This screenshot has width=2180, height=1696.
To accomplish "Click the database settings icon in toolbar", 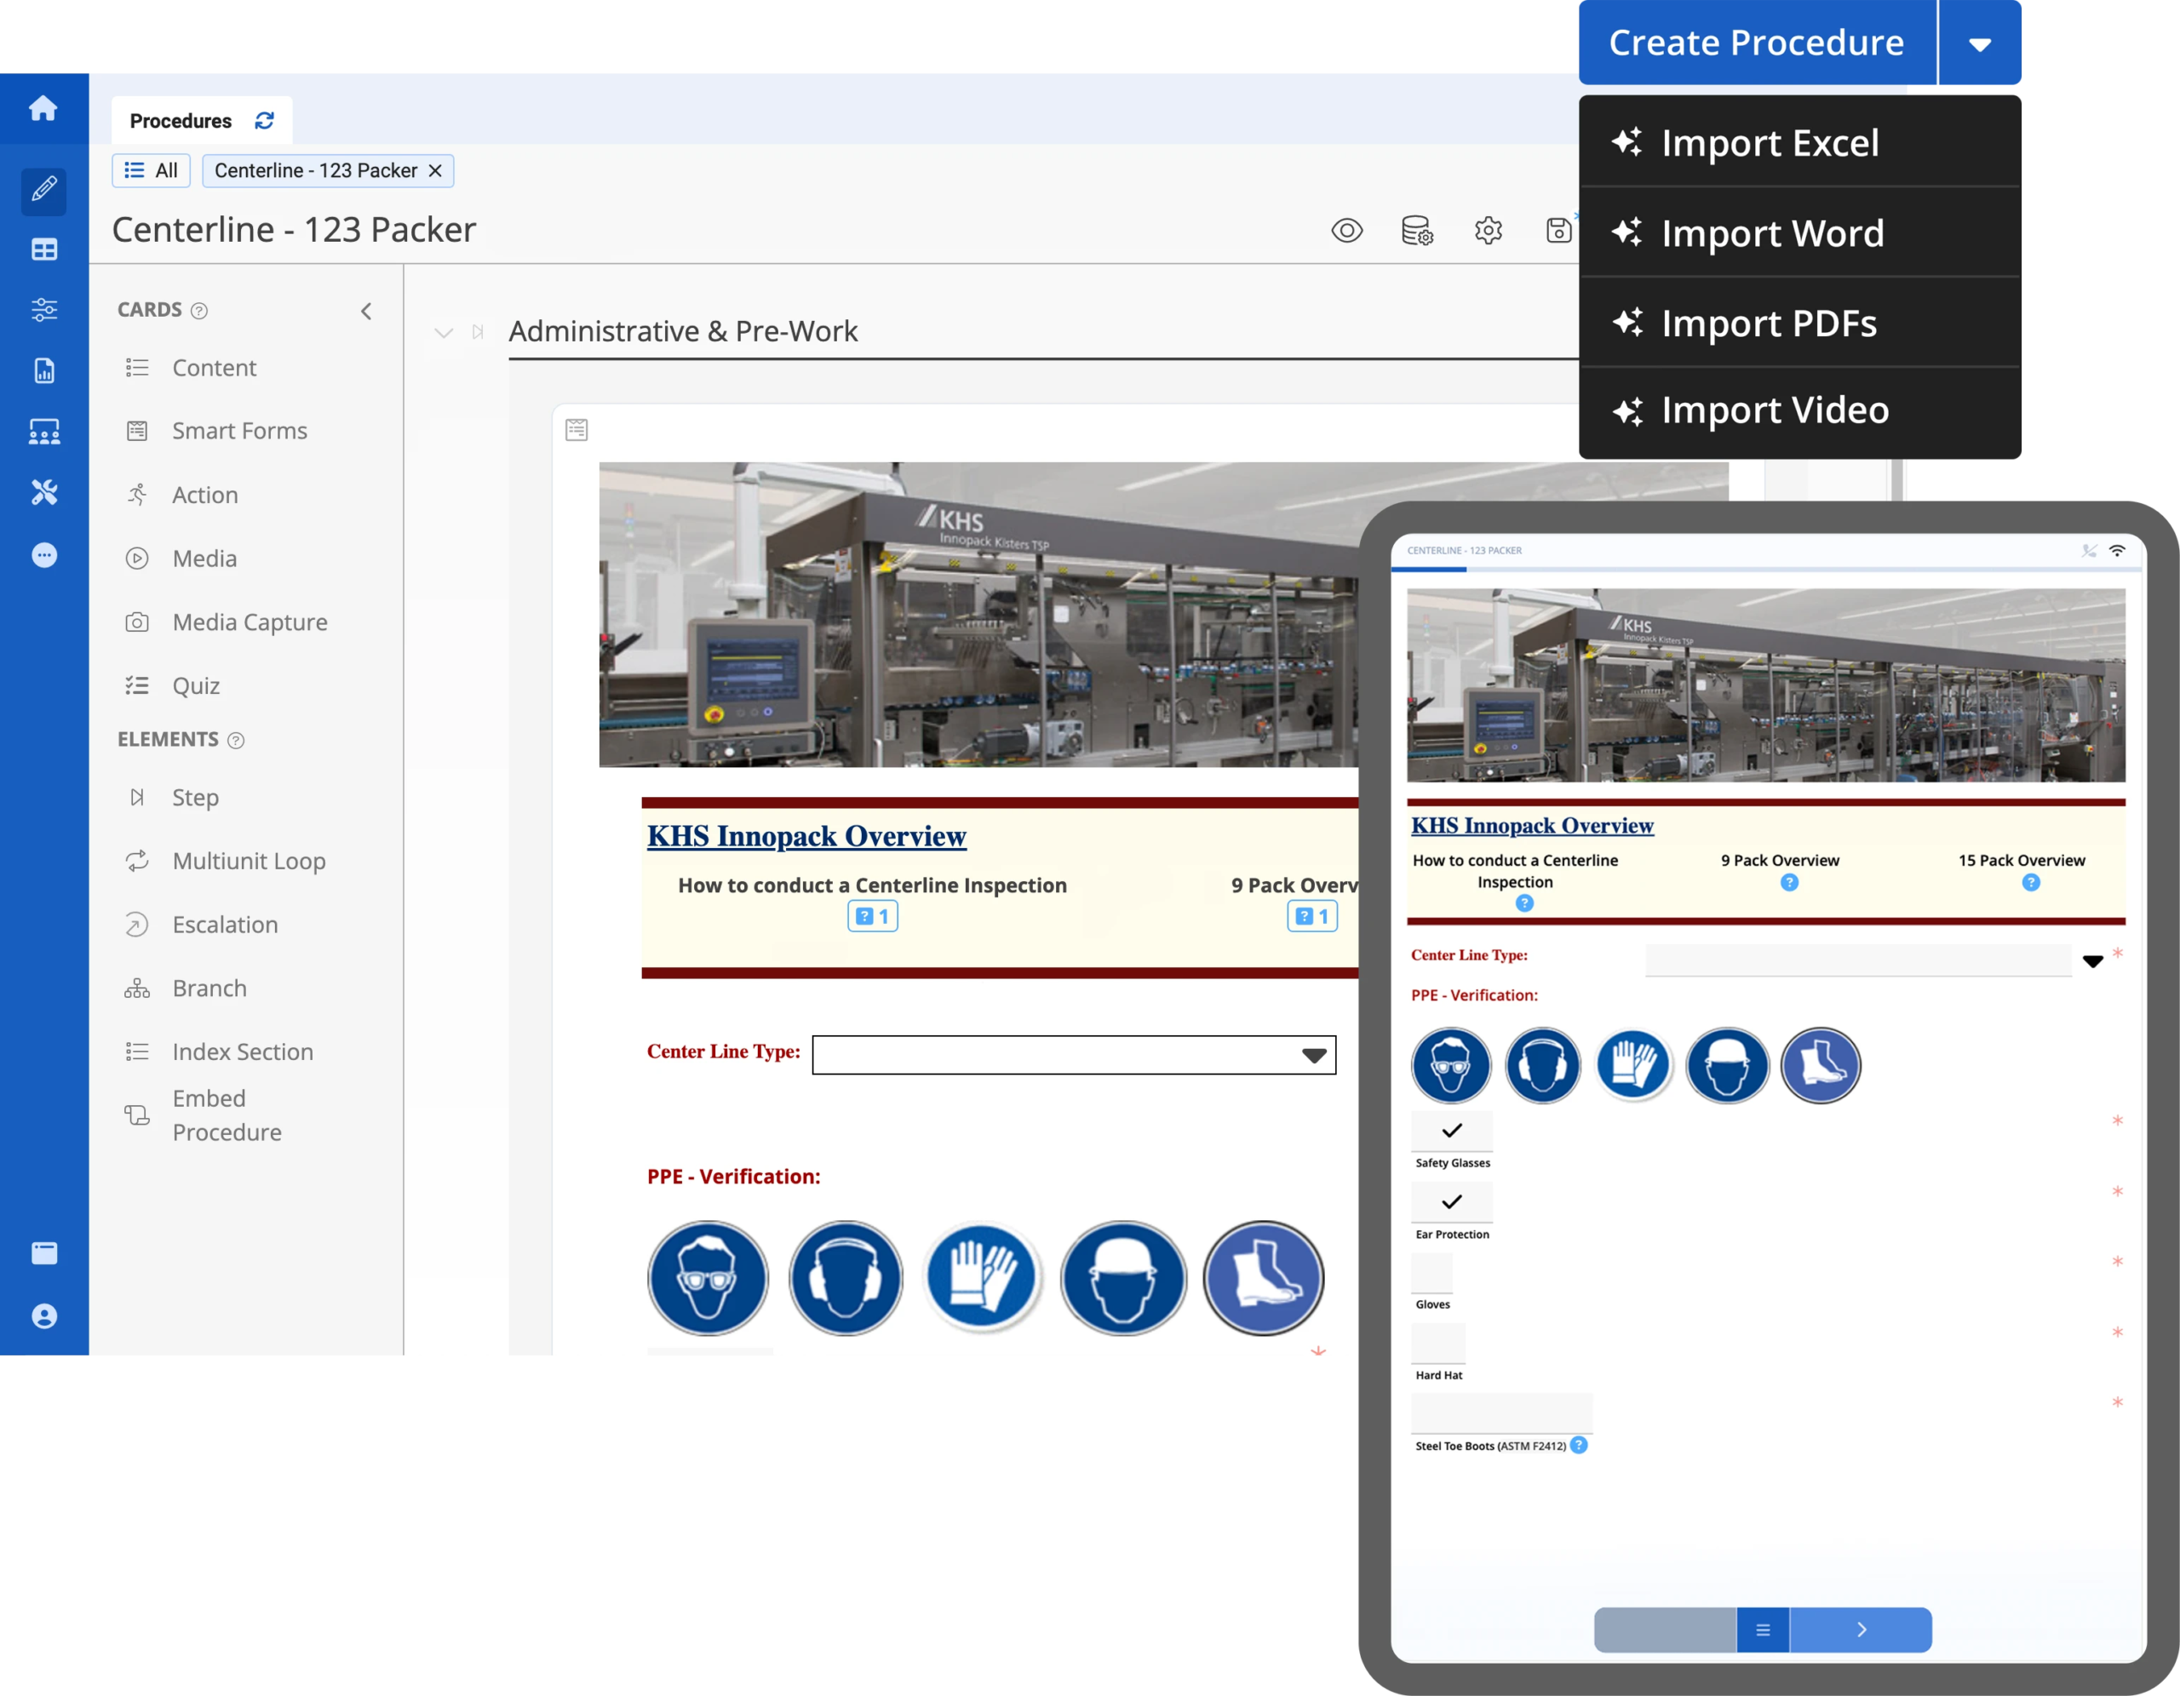I will [x=1417, y=231].
